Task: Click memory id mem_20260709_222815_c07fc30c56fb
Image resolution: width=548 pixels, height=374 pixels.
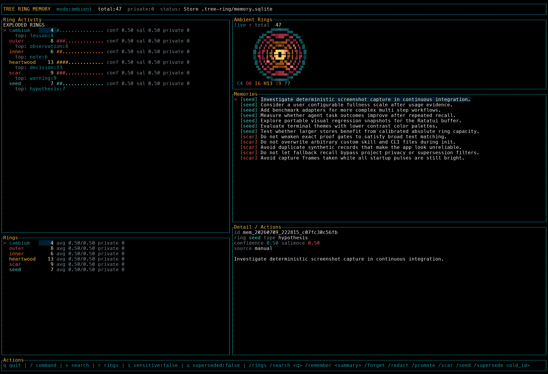Action: click(x=290, y=232)
